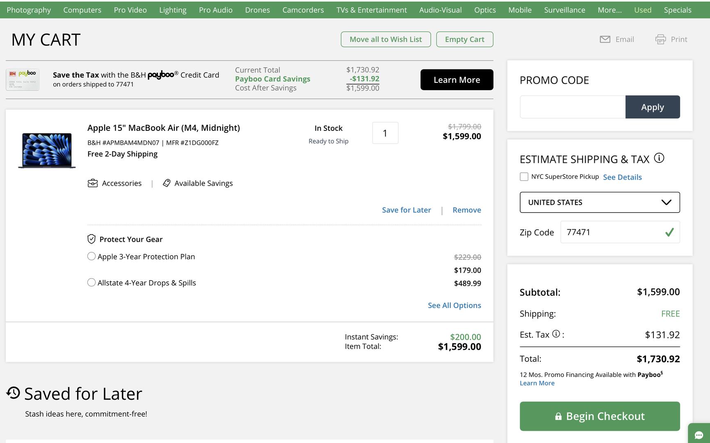Click the Email text label

(x=625, y=39)
